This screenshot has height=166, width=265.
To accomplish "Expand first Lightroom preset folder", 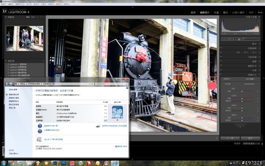I will point(8,64).
